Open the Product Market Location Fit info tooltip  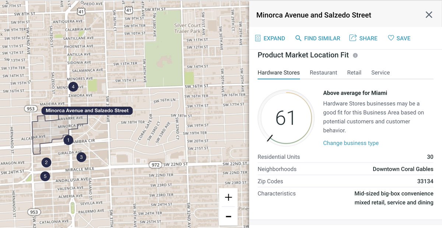[355, 55]
